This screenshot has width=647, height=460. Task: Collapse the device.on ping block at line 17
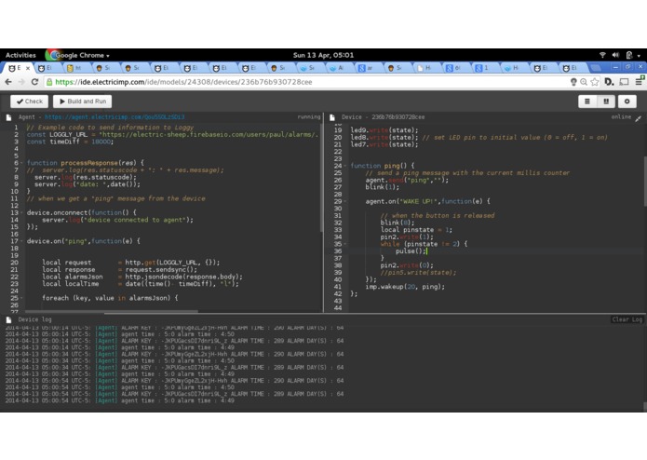pos(21,241)
